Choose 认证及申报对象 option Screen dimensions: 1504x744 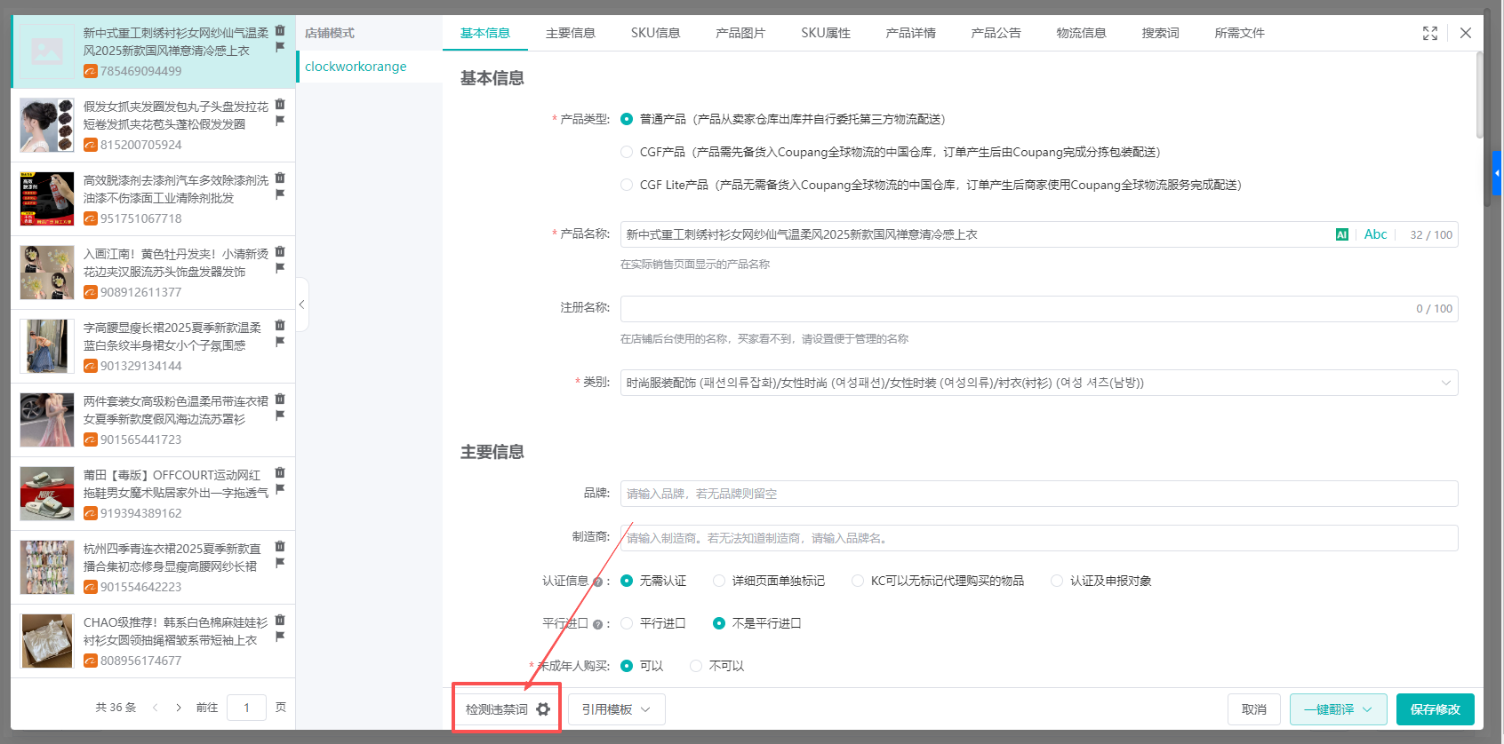coord(1057,581)
